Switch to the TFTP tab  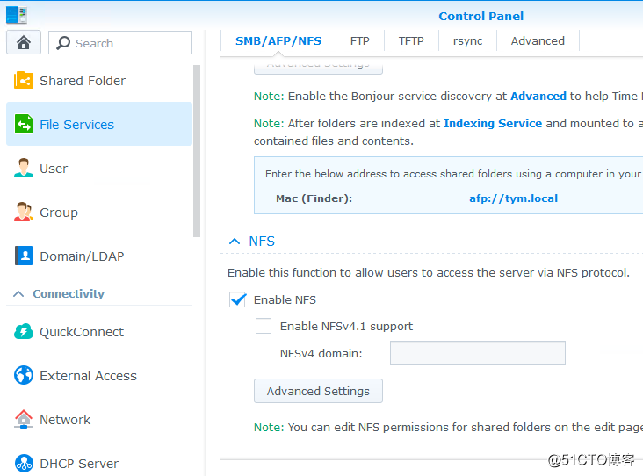coord(411,41)
